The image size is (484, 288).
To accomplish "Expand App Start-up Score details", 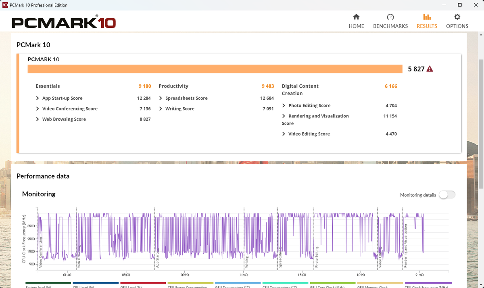I will pos(38,98).
